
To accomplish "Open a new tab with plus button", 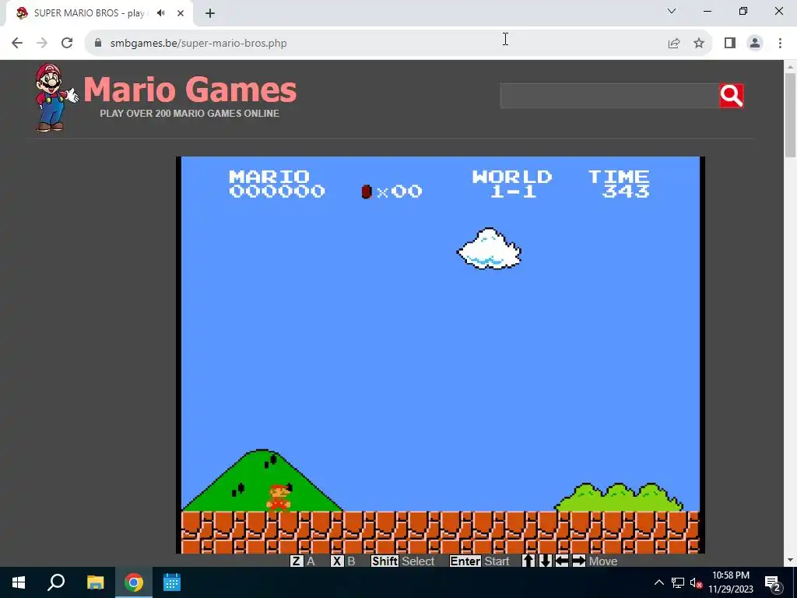I will 210,13.
